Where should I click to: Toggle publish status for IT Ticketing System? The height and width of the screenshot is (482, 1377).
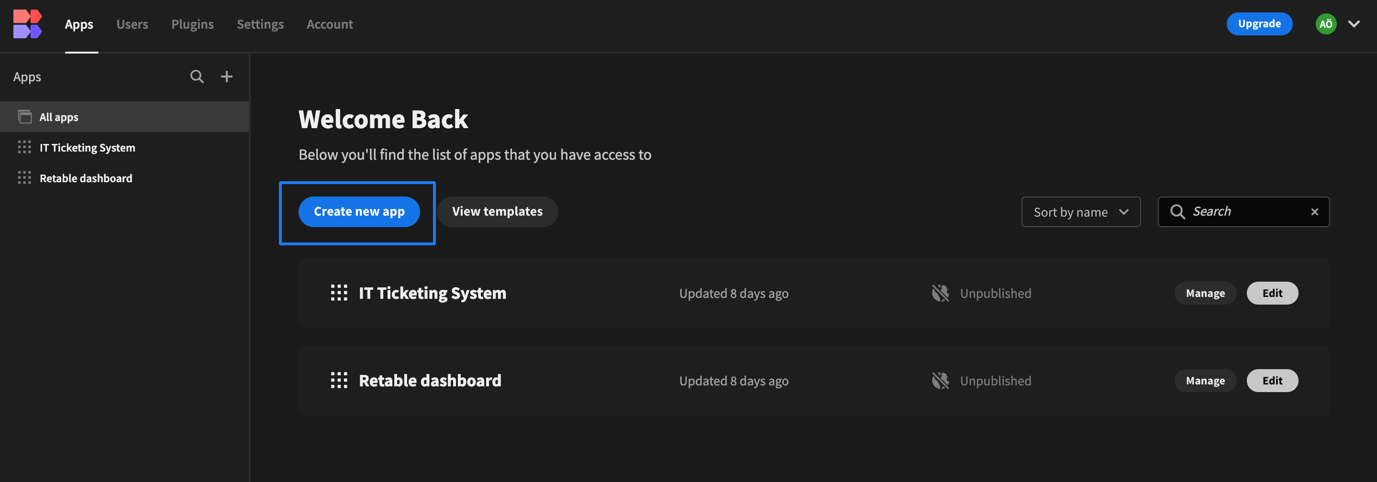940,293
